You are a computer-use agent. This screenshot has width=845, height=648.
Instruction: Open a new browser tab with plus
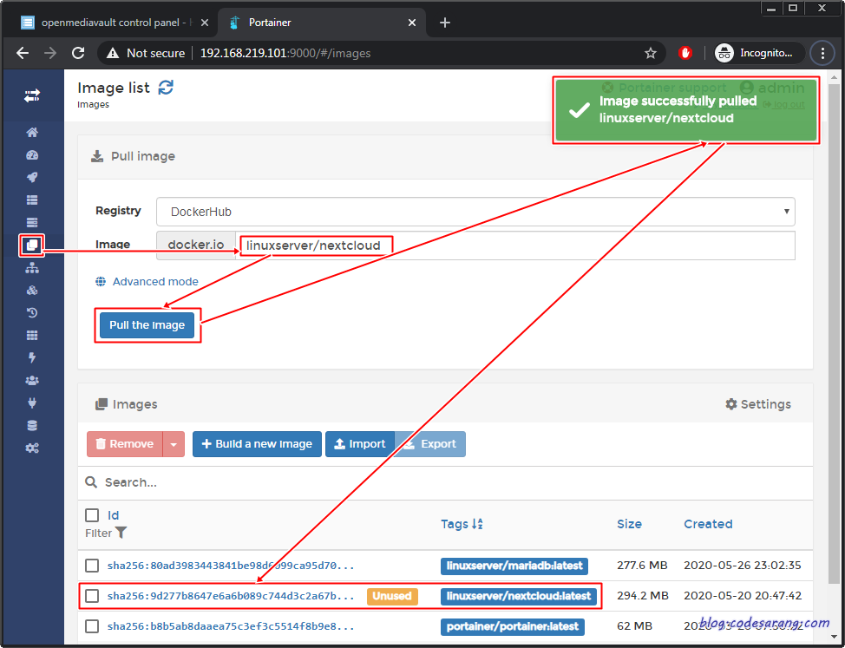pyautogui.click(x=444, y=23)
